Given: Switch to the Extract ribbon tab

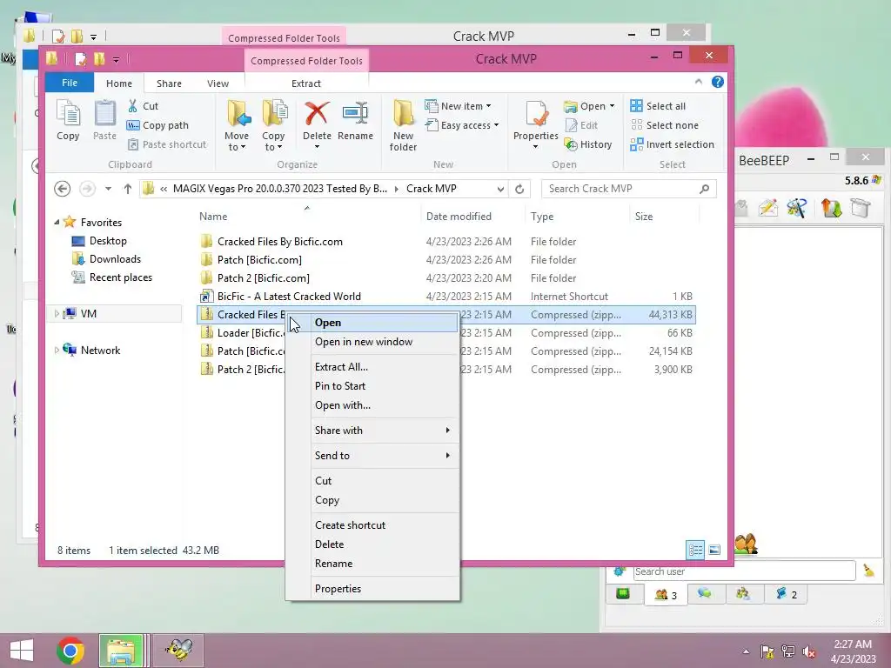Looking at the screenshot, I should 306,83.
